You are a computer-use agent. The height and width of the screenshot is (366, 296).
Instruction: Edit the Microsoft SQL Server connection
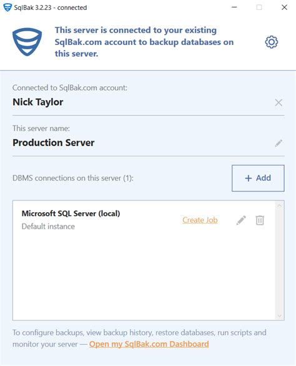coord(241,220)
